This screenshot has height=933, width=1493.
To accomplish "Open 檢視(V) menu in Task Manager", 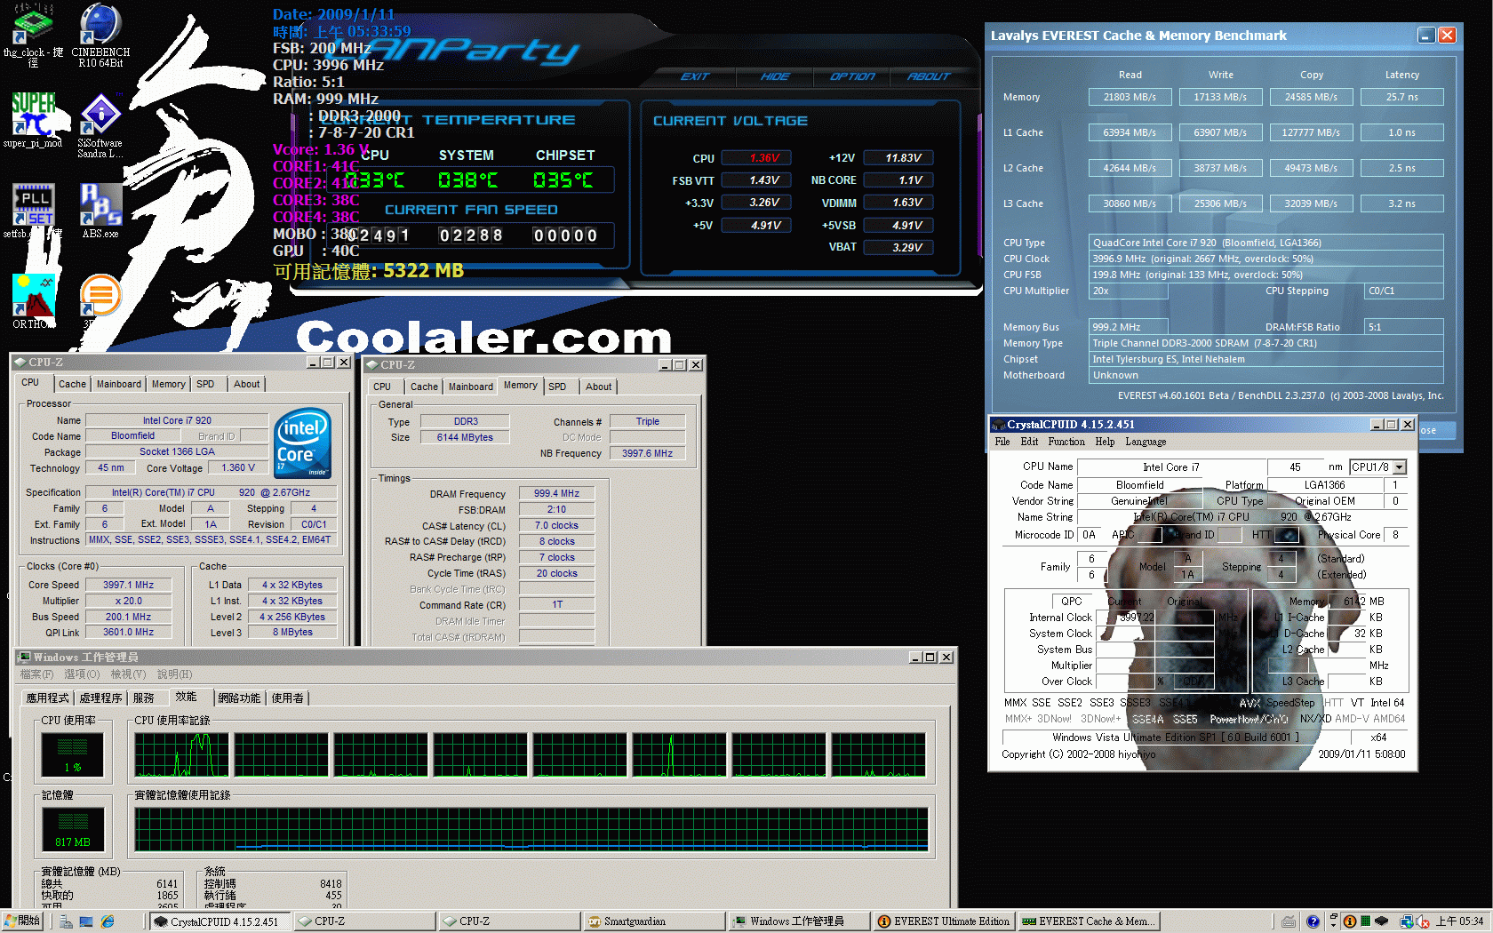I will pyautogui.click(x=127, y=674).
